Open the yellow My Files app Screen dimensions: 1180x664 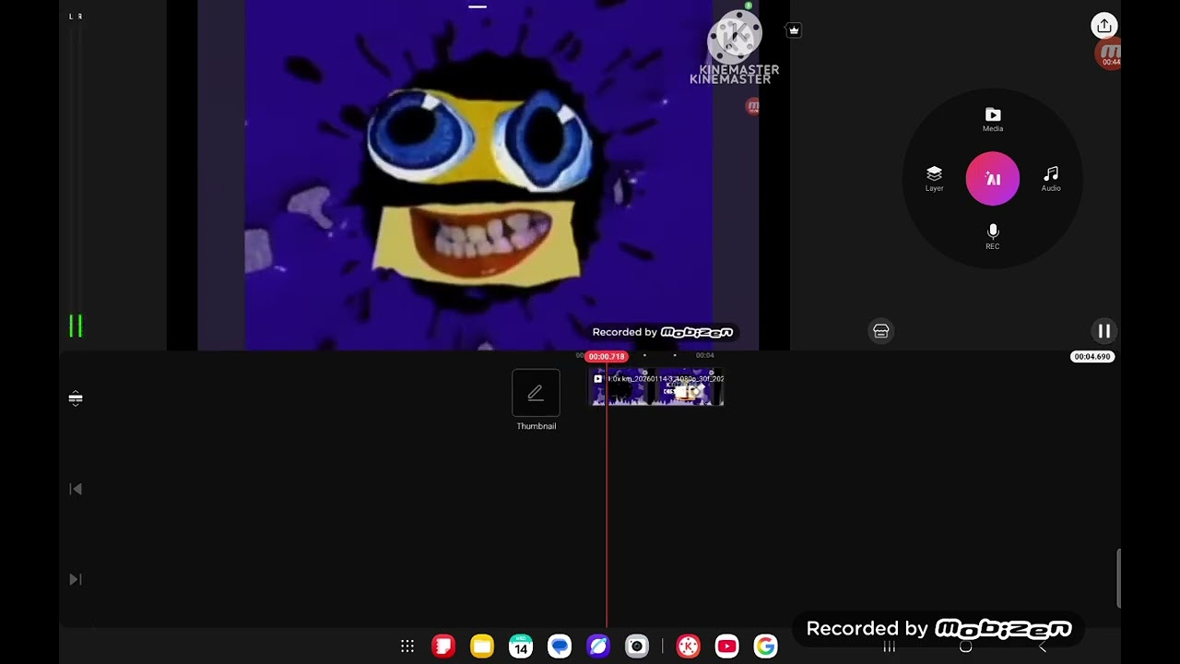[482, 646]
